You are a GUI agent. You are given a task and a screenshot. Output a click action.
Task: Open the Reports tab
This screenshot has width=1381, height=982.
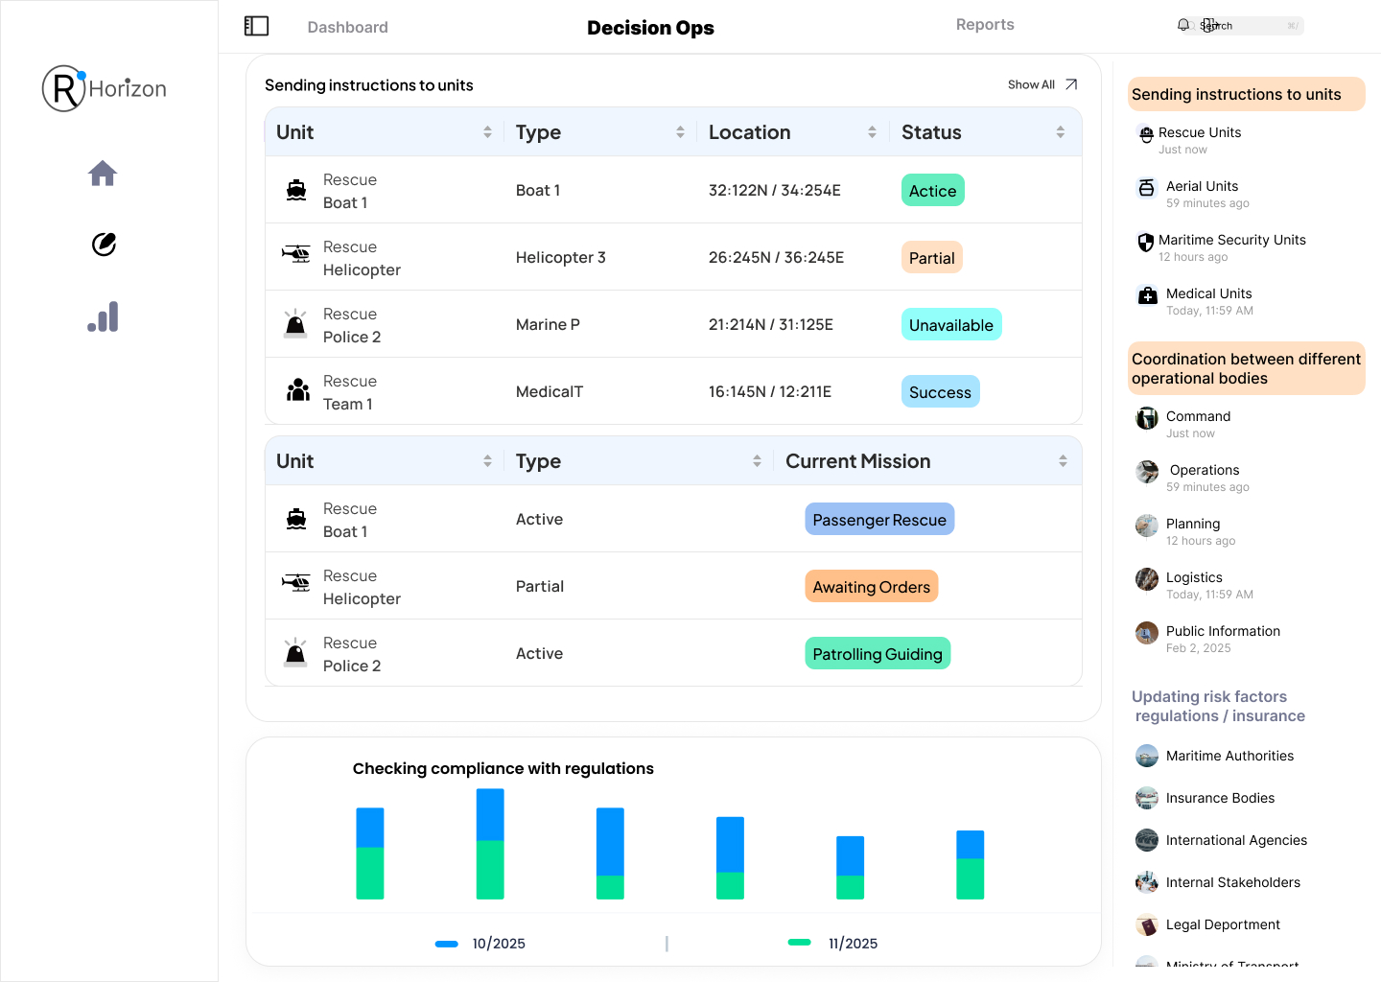pos(984,25)
